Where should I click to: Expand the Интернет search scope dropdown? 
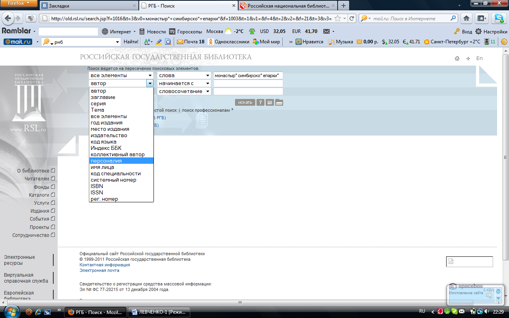coord(135,31)
